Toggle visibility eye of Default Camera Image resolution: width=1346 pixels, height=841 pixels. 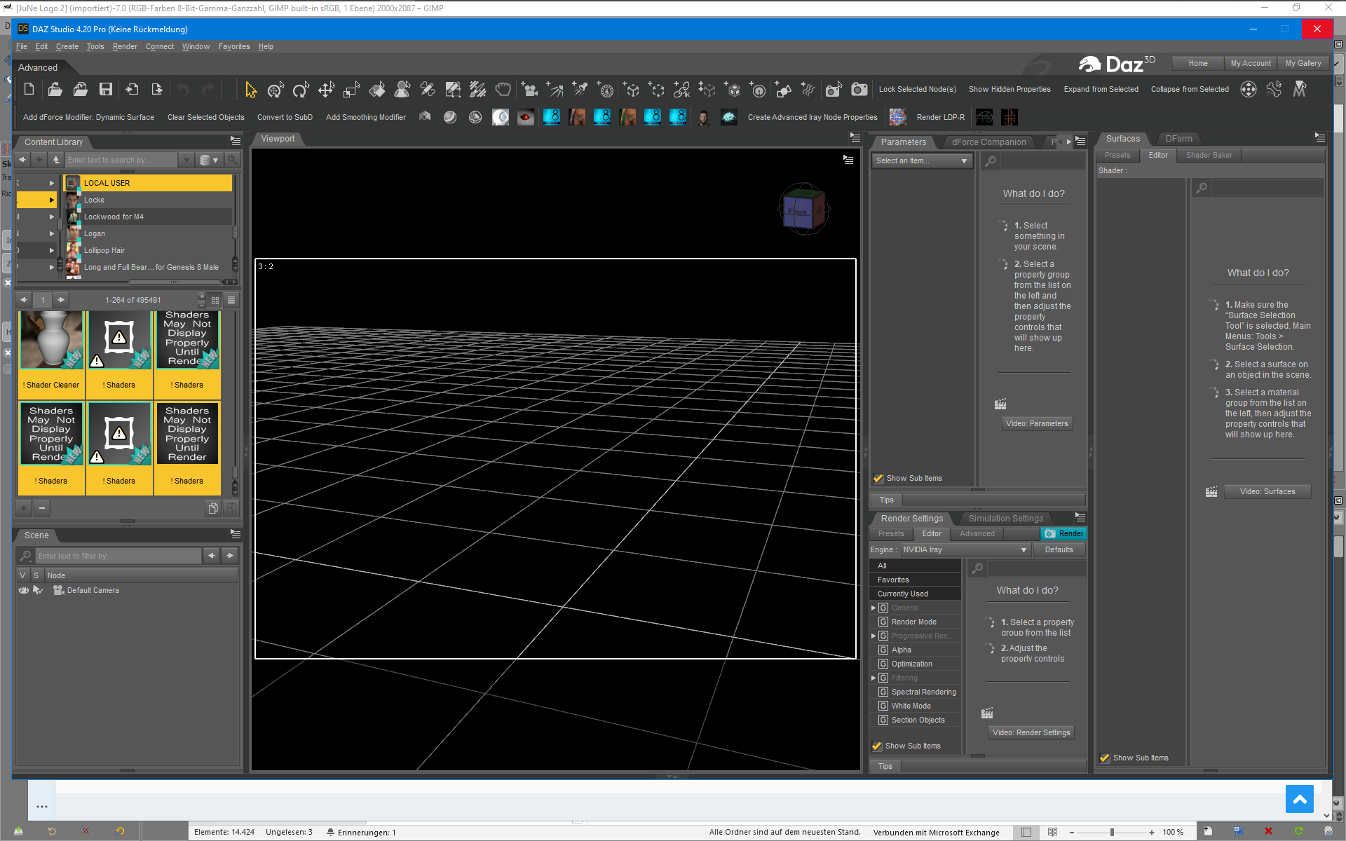pyautogui.click(x=24, y=590)
